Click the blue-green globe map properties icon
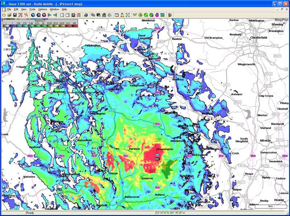Viewport: 290px width, 216px height. (x=33, y=15)
